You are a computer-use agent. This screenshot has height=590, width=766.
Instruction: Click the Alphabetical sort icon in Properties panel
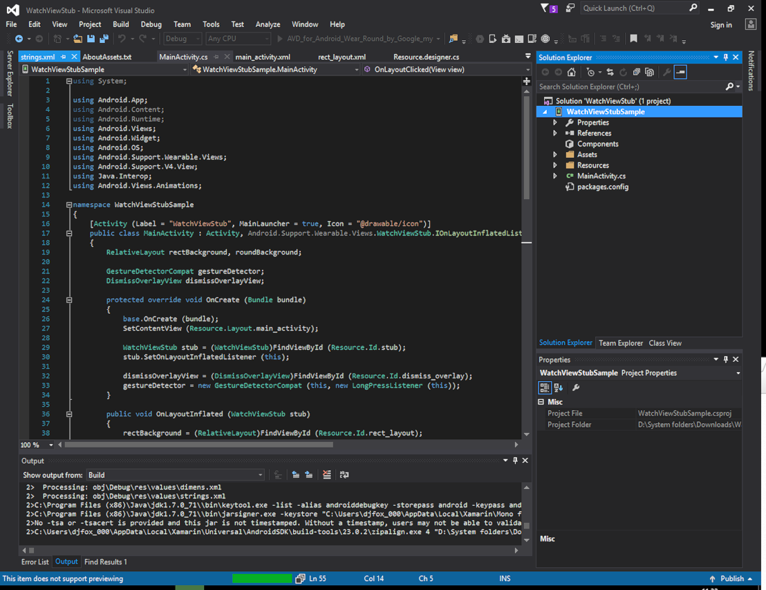click(559, 387)
